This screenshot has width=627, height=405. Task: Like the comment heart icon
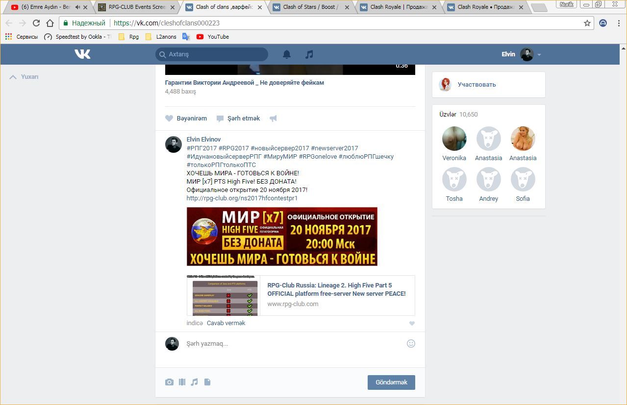coord(412,323)
